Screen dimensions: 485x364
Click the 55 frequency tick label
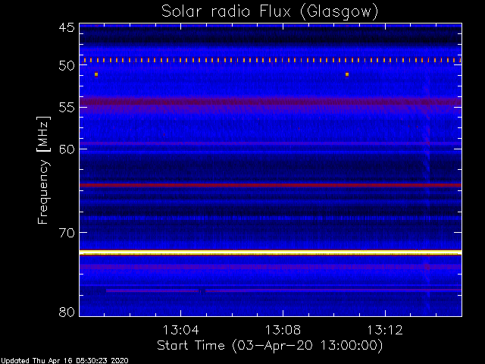(67, 108)
